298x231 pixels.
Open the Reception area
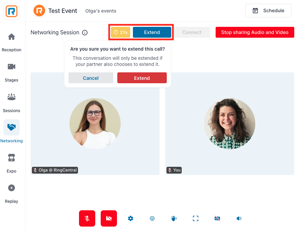[x=12, y=37]
